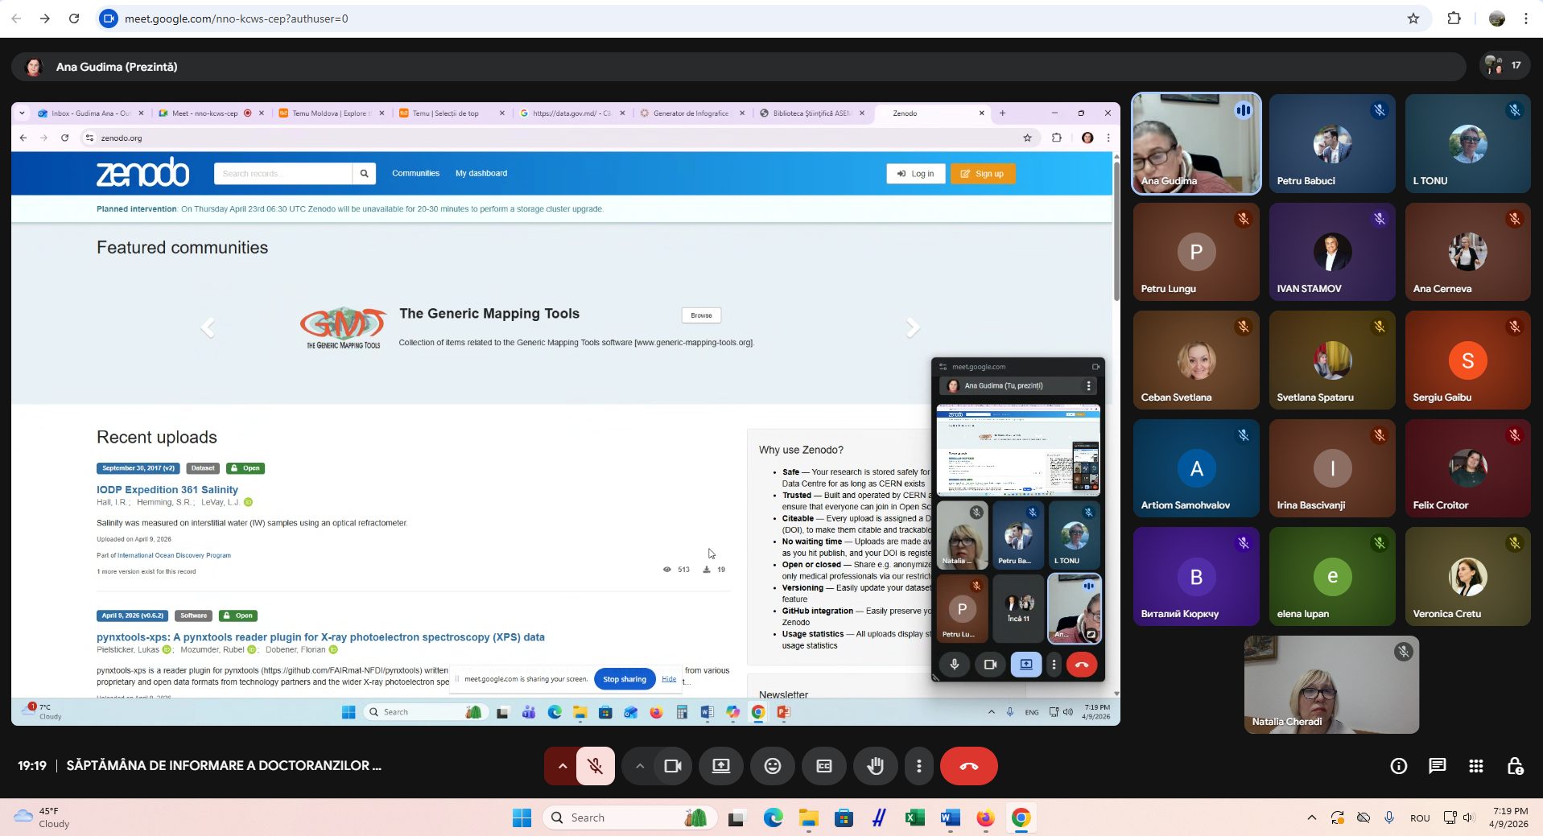The width and height of the screenshot is (1543, 836).
Task: Click the present screen button
Action: pos(720,766)
